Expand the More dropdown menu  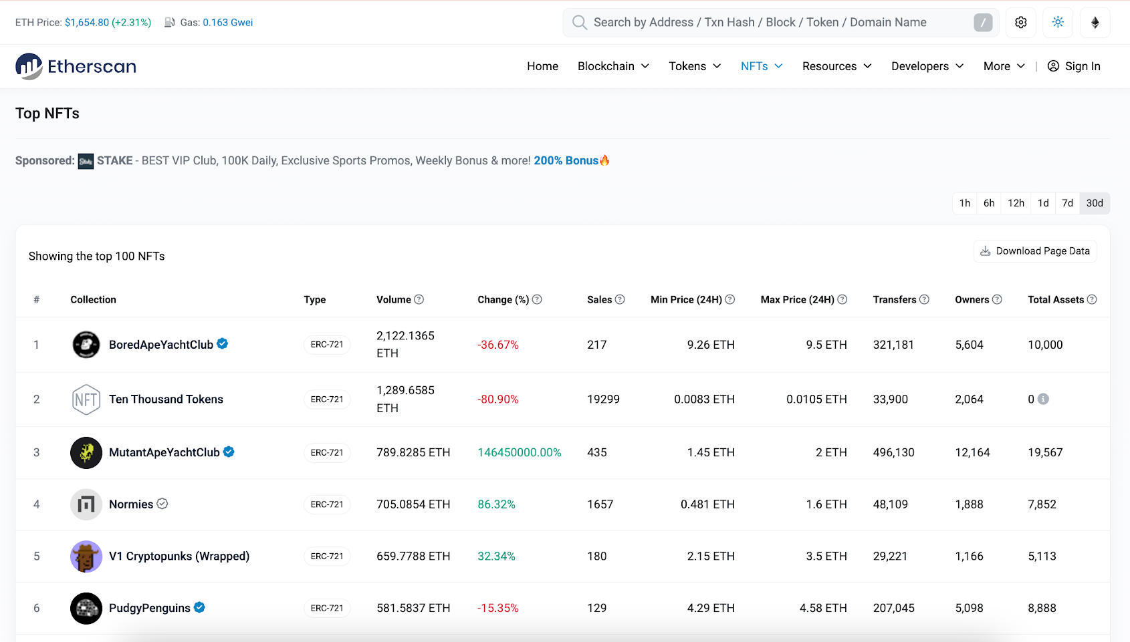click(1004, 66)
